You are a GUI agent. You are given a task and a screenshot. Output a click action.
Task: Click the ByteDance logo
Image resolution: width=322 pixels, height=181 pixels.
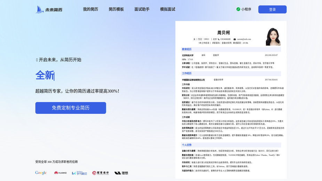79,173
